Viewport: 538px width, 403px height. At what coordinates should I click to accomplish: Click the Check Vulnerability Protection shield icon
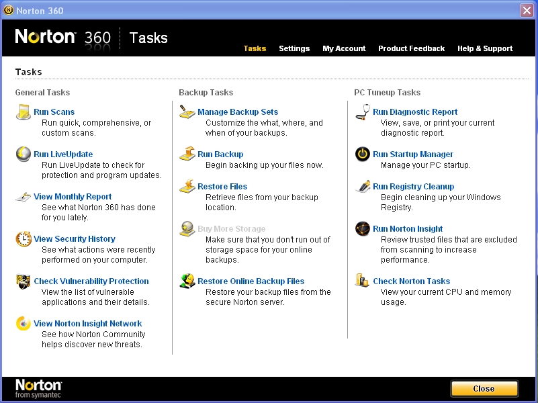[x=24, y=281]
